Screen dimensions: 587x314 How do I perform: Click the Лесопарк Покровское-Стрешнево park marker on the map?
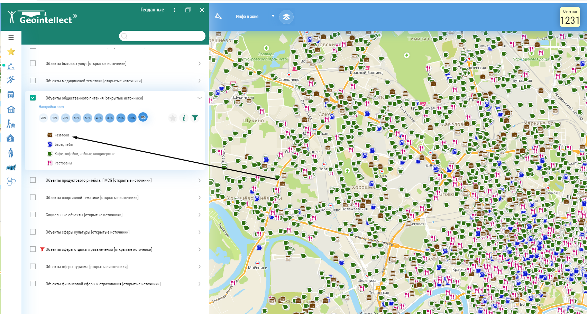266,48
